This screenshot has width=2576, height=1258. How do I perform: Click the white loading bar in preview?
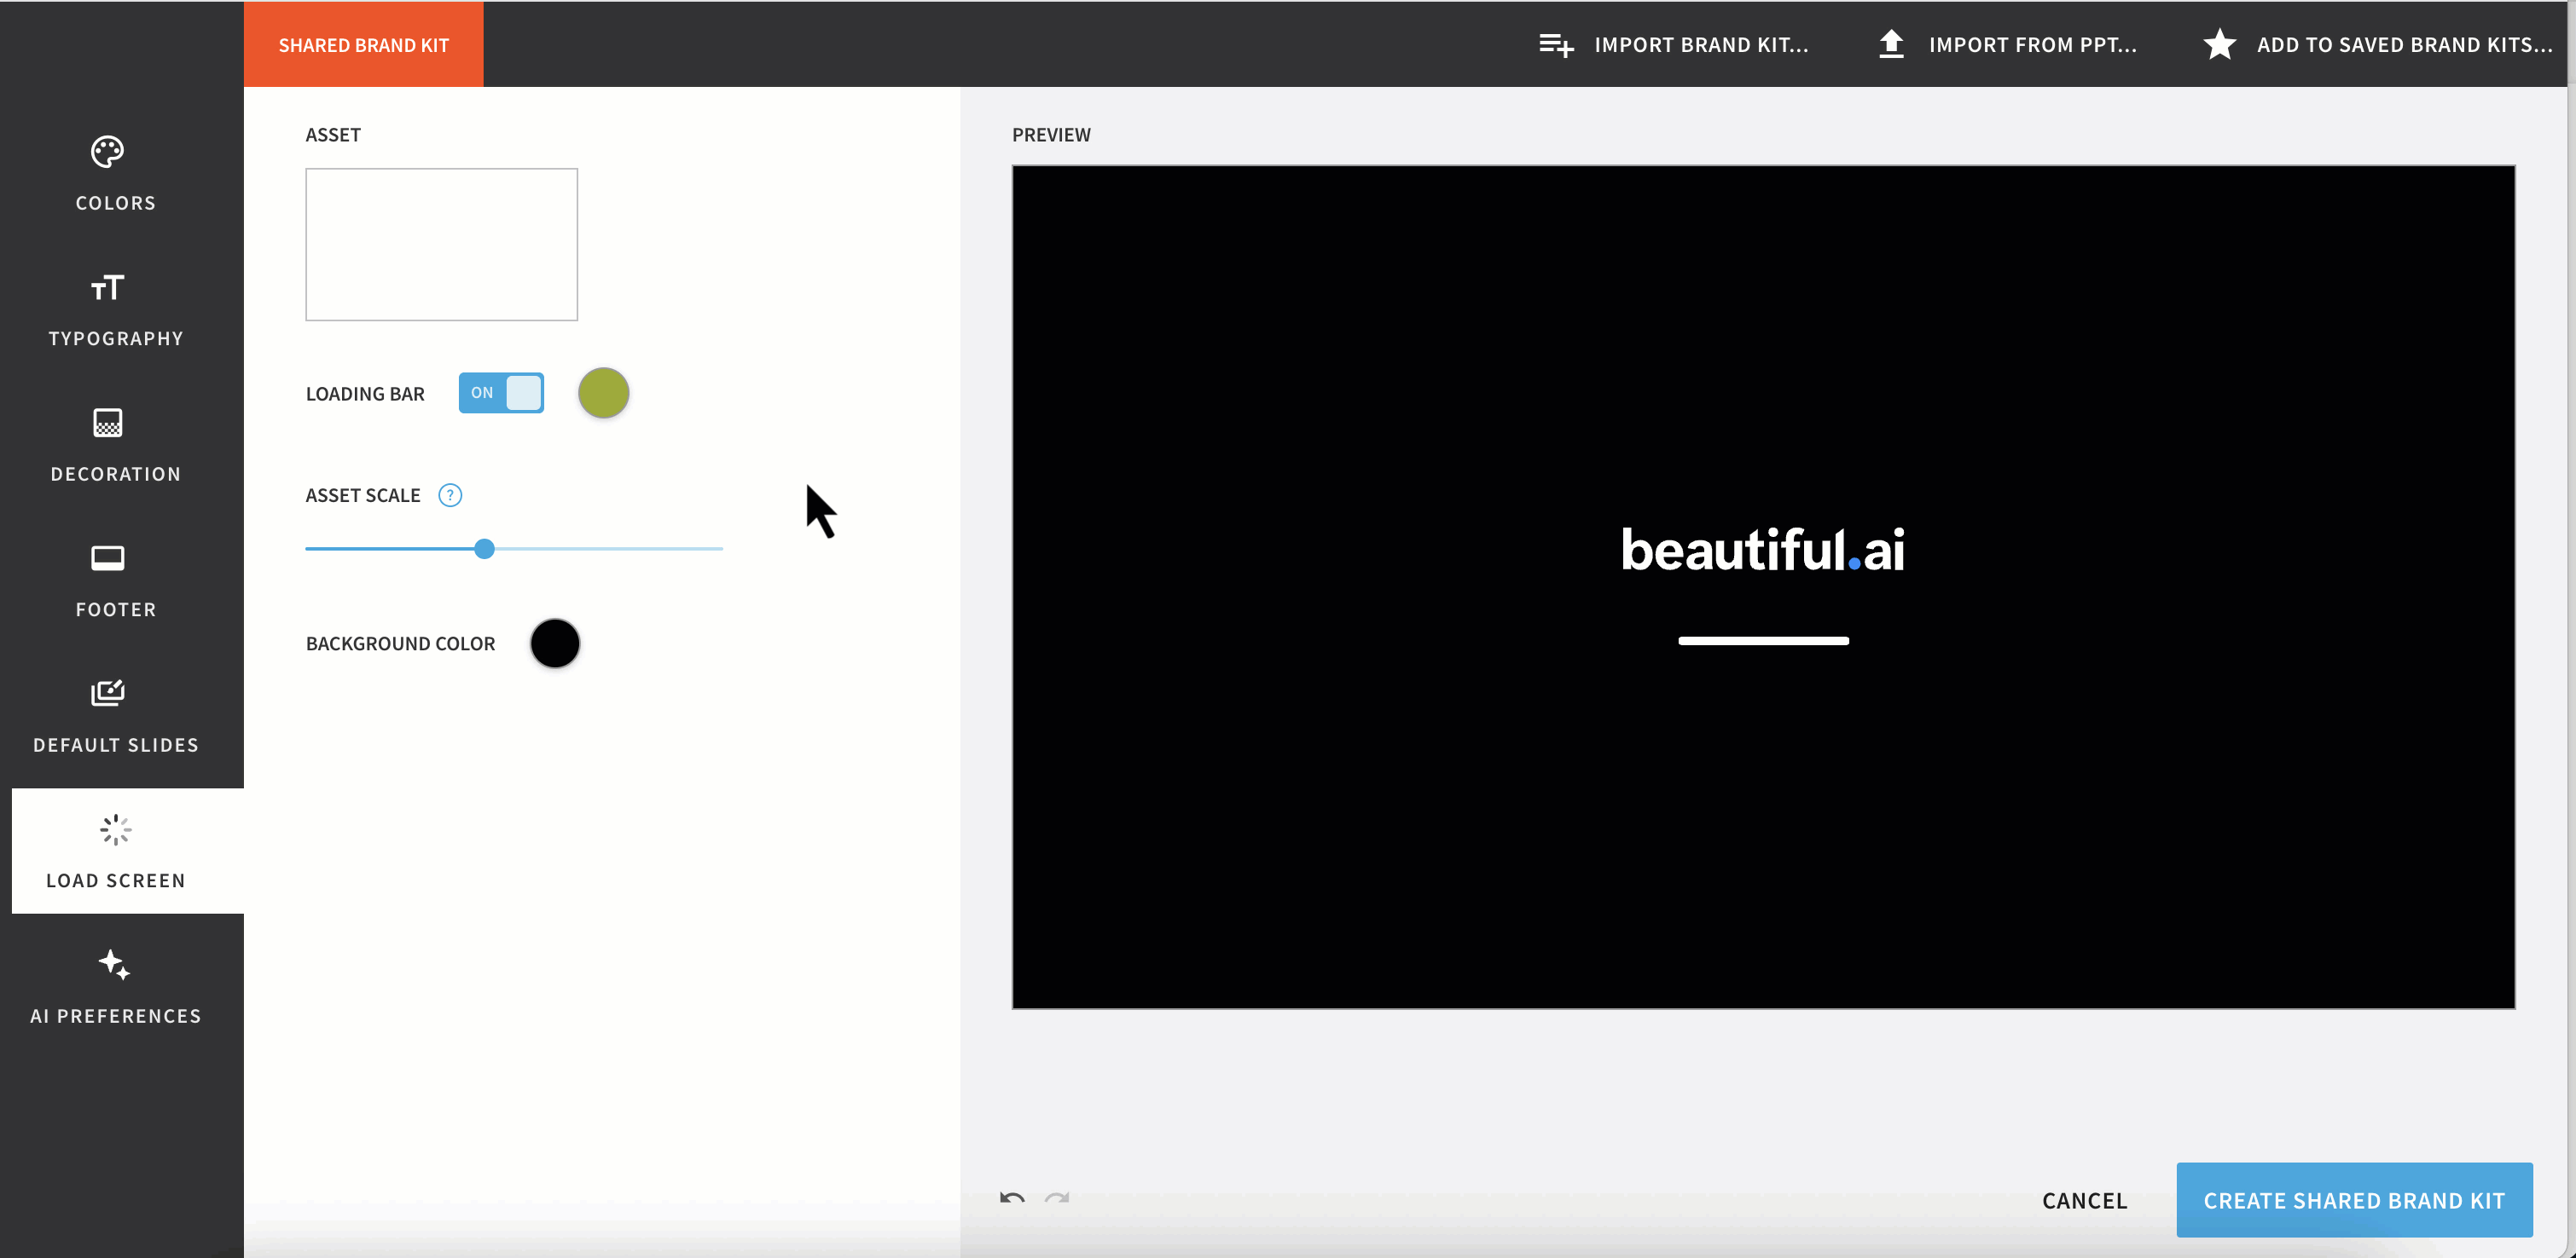point(1764,640)
